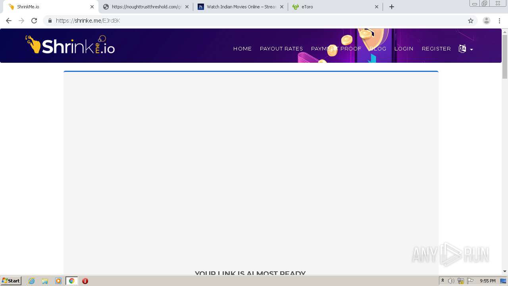Click the Chrome taskbar button
This screenshot has width=508, height=286.
coord(72,281)
